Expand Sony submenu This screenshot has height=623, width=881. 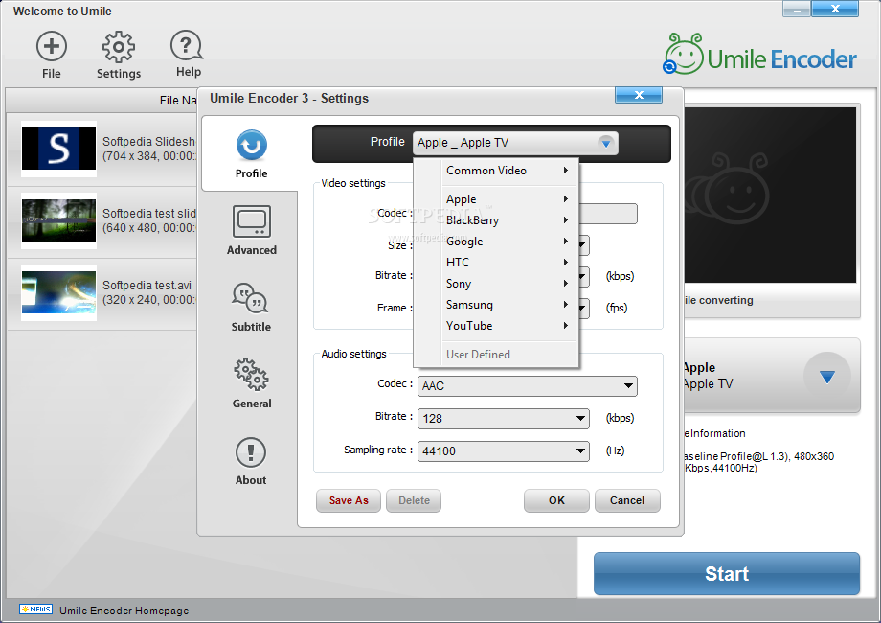pos(508,284)
